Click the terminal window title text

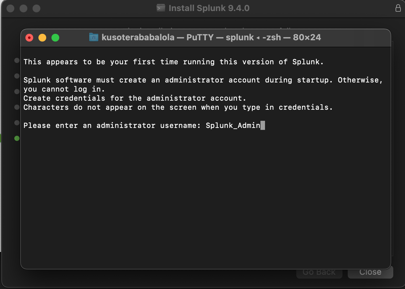[x=211, y=37]
